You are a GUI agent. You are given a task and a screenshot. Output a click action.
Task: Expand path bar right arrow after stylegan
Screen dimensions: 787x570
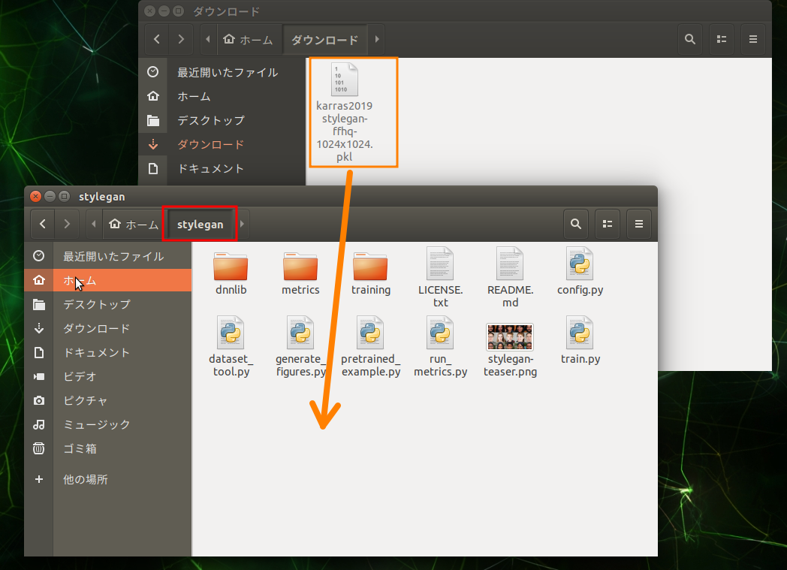243,224
